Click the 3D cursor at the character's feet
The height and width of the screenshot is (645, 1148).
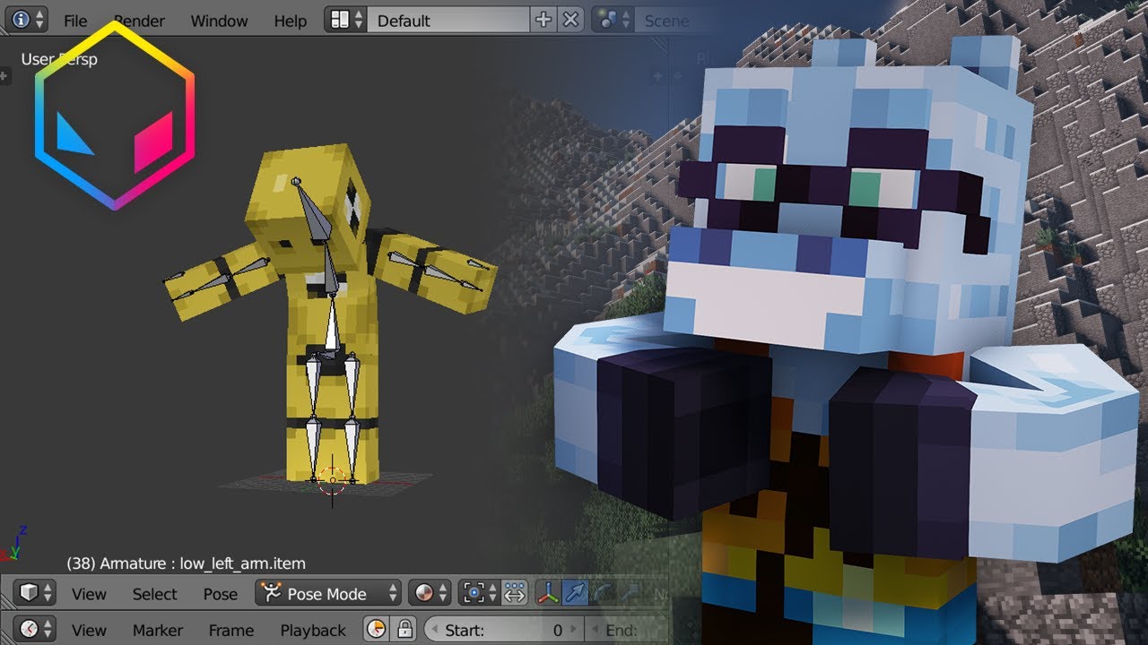[333, 481]
